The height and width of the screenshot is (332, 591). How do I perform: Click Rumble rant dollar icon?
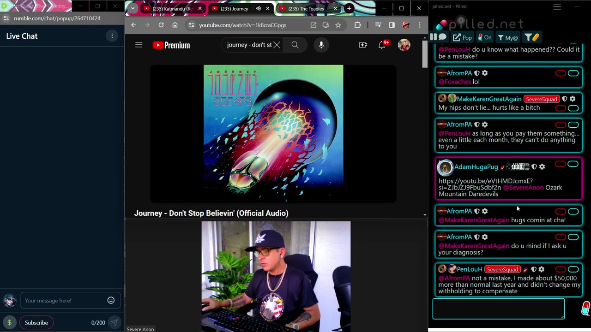(x=9, y=322)
